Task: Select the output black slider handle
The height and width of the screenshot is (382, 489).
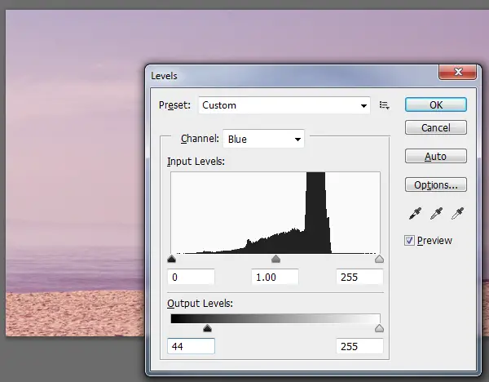Action: point(207,328)
